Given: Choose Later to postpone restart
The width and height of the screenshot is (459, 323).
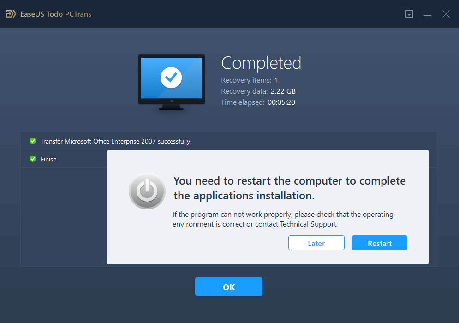Looking at the screenshot, I should tap(316, 243).
